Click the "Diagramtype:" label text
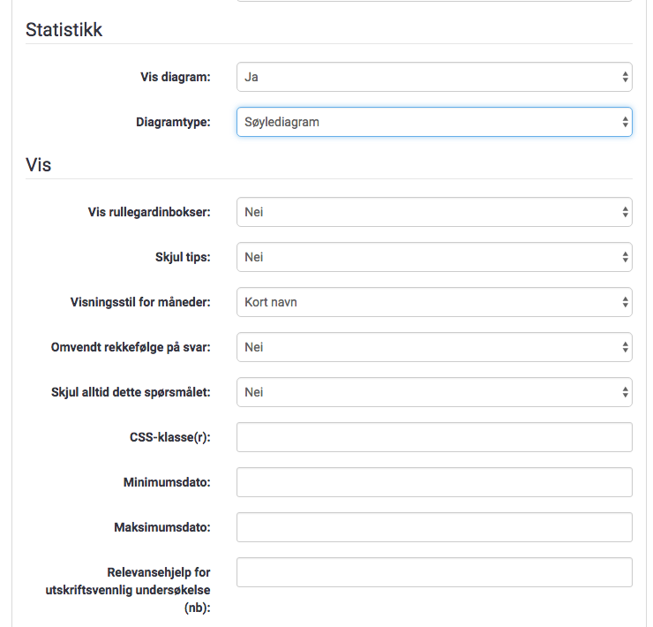Image resolution: width=653 pixels, height=627 pixels. 167,122
